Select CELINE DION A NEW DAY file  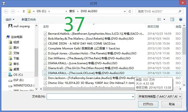pos(82,43)
